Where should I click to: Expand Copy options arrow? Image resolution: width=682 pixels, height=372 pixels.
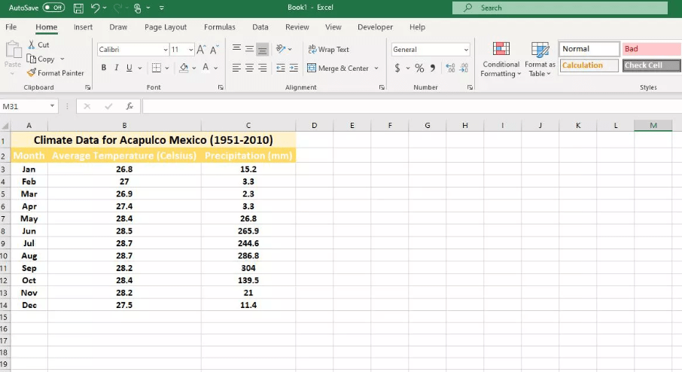(x=62, y=59)
